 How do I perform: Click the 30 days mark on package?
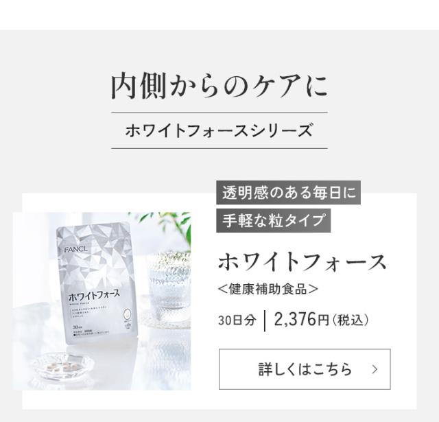[x=76, y=327]
